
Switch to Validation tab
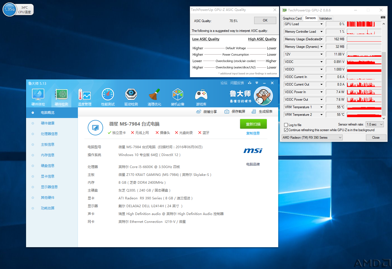tap(325, 18)
